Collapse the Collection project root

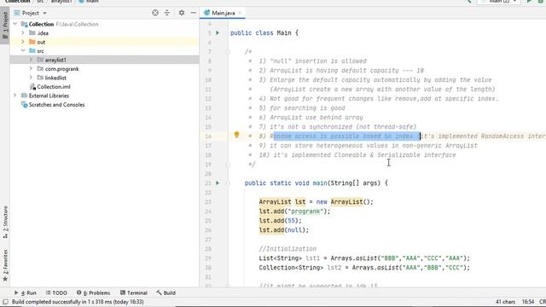[15, 24]
